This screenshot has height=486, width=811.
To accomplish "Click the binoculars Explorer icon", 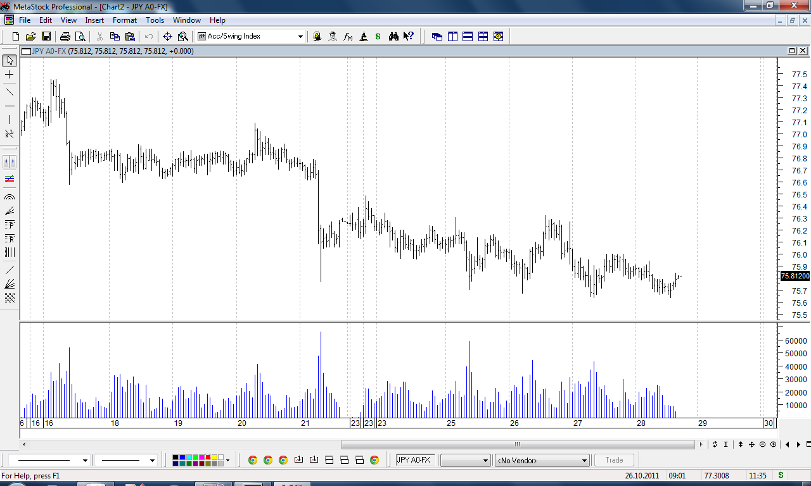I will click(x=393, y=37).
